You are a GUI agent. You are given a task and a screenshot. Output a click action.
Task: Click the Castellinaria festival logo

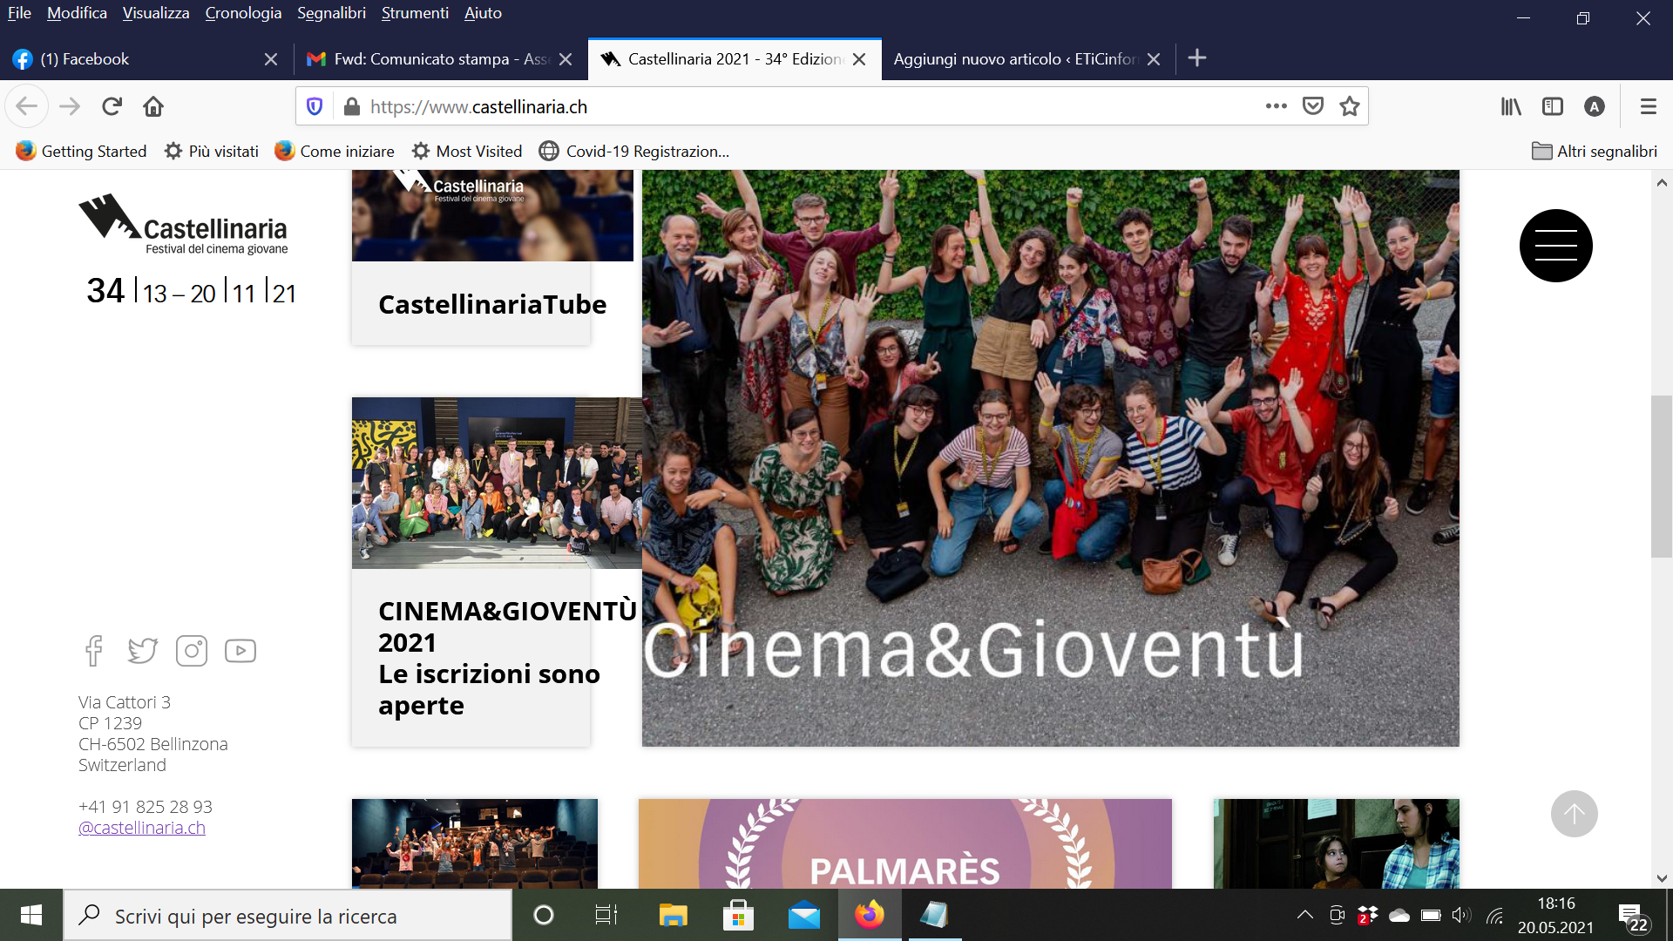pyautogui.click(x=183, y=225)
